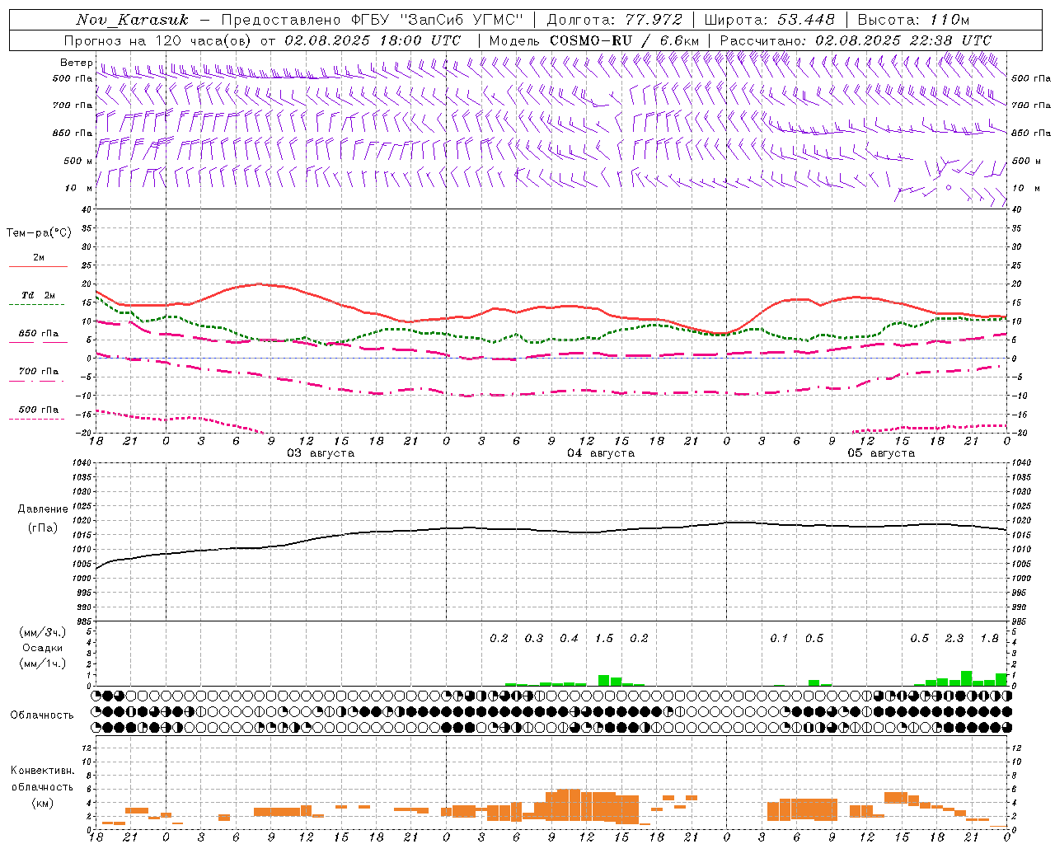Click the 'Тем-ра(°C)' temperature label

coord(39,233)
